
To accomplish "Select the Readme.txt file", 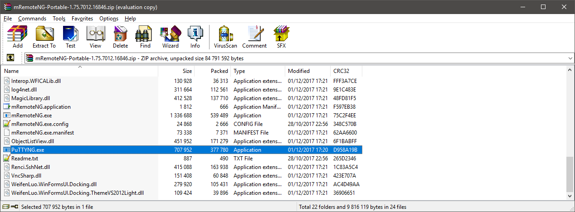I will 24,159.
